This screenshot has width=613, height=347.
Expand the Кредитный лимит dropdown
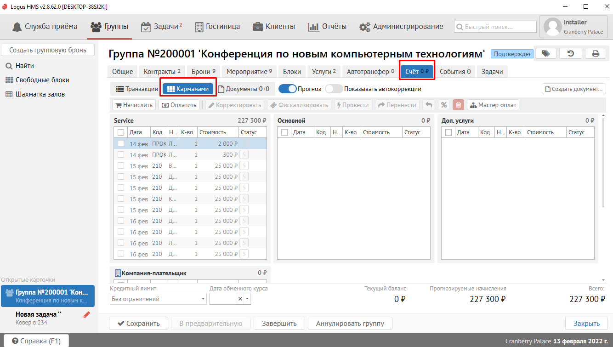[203, 299]
